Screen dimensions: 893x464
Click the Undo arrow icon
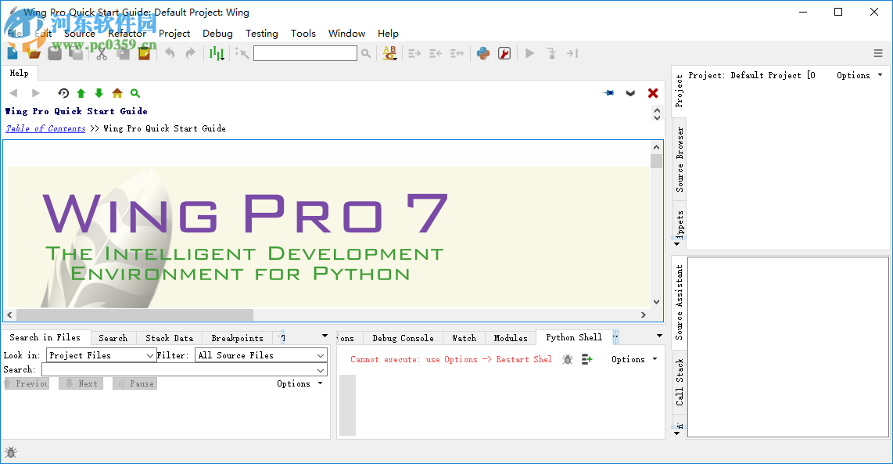tap(169, 53)
